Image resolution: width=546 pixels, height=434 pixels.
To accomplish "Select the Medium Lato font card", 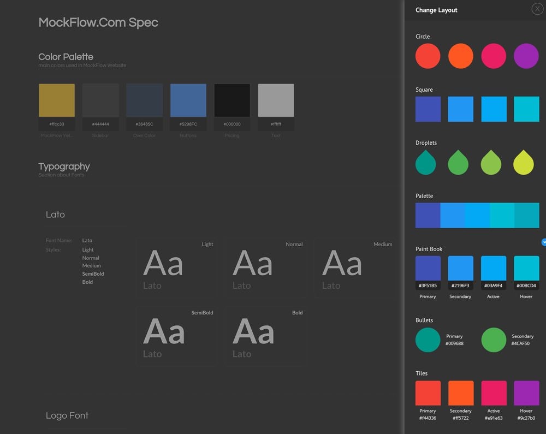I will pyautogui.click(x=355, y=268).
